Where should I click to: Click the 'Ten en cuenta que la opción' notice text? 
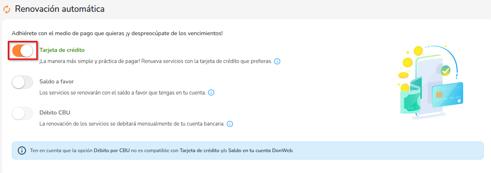point(162,151)
